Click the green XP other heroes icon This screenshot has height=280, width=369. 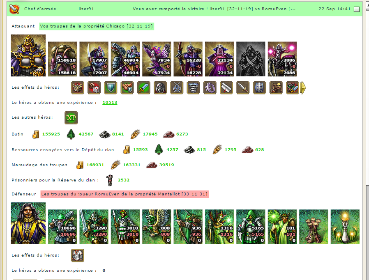click(x=71, y=118)
